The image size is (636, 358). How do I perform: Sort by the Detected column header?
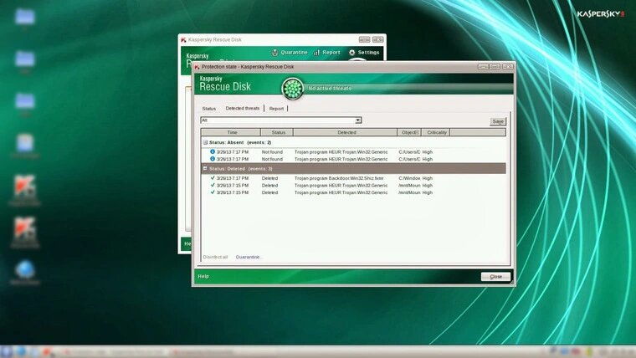[x=345, y=133]
